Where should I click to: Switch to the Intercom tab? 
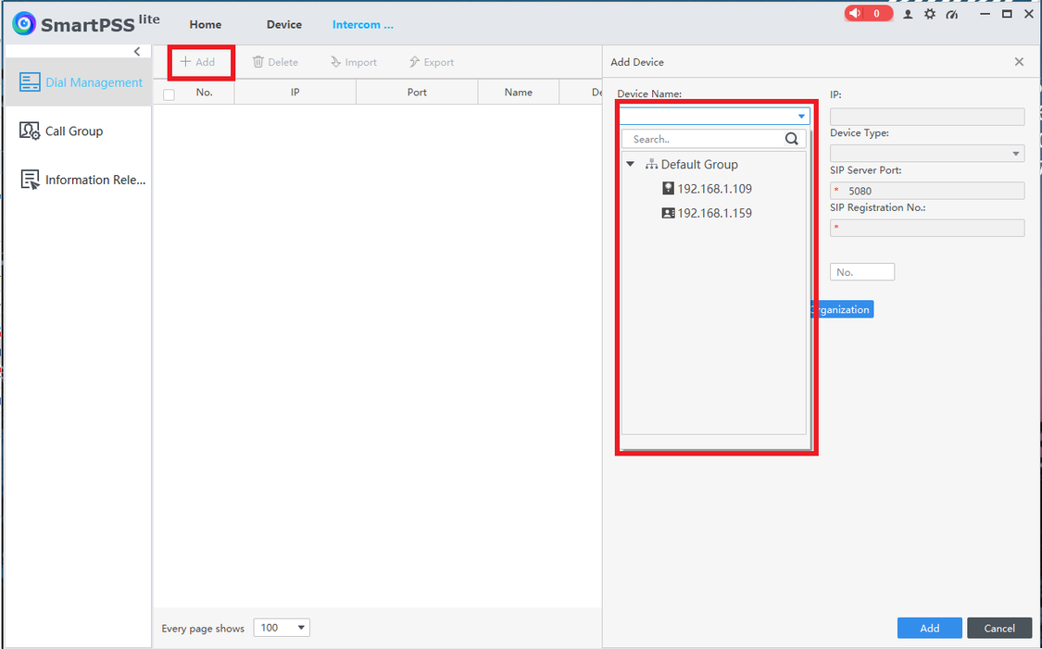pos(363,25)
